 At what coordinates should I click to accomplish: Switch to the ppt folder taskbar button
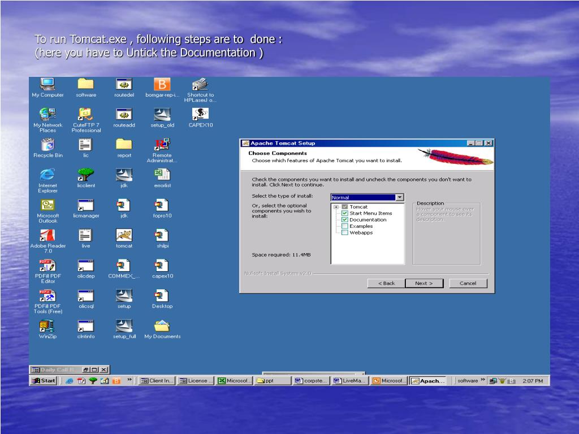pos(273,380)
